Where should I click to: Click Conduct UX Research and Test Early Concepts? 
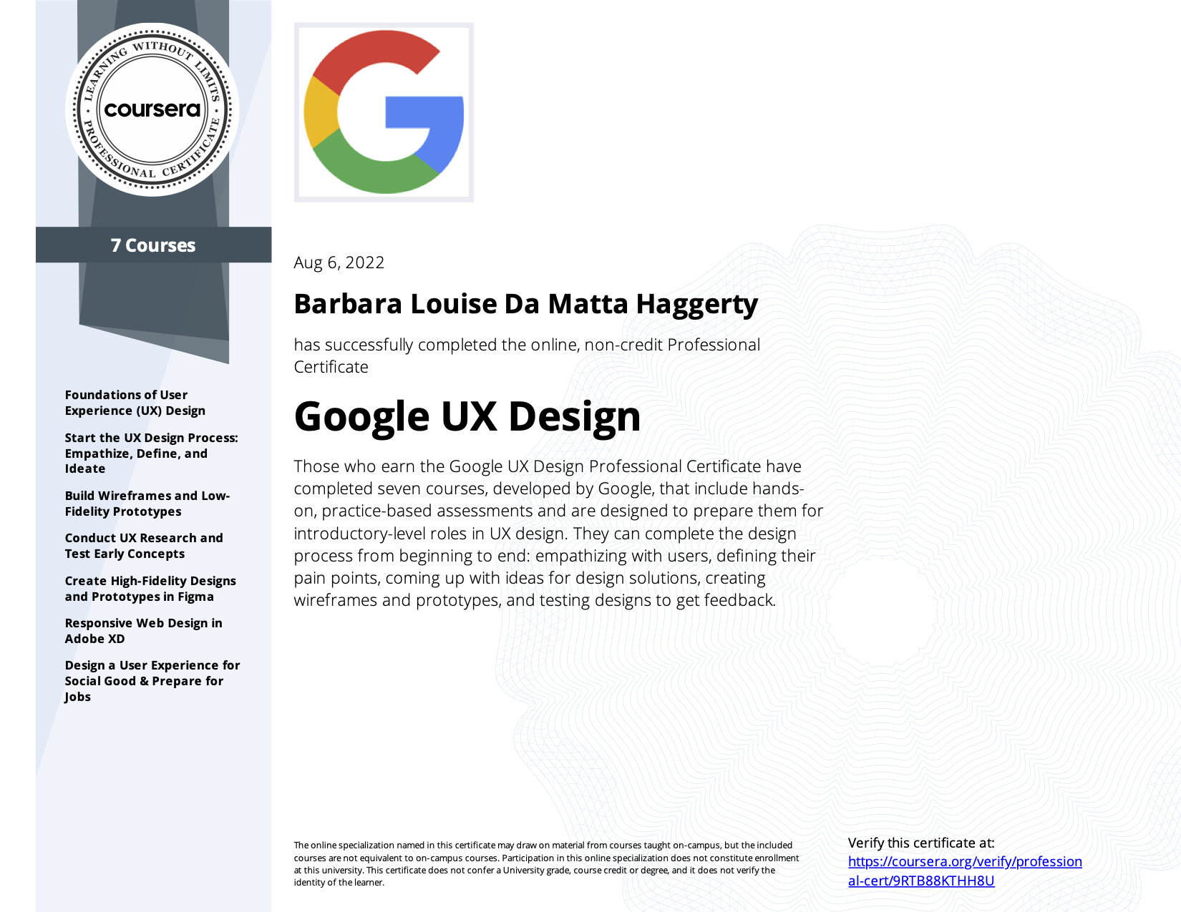tap(144, 545)
